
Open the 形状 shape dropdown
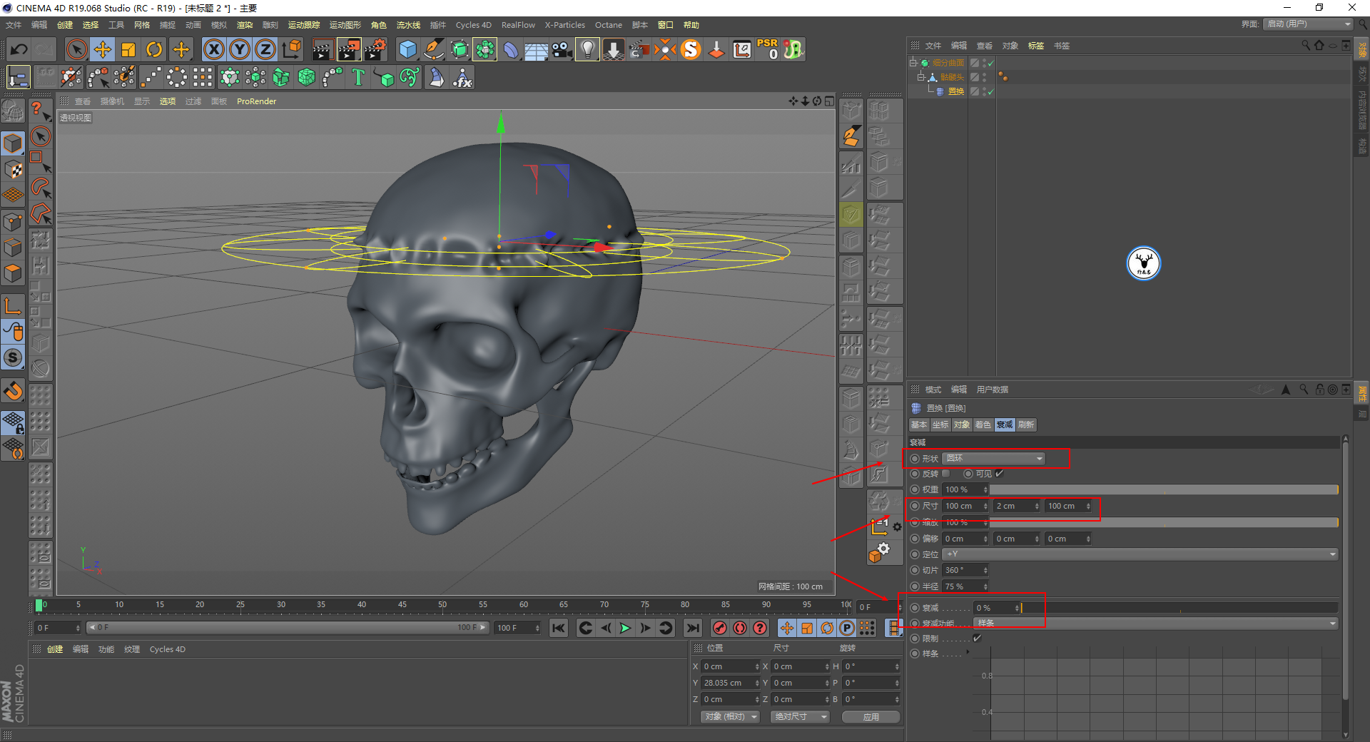[994, 458]
